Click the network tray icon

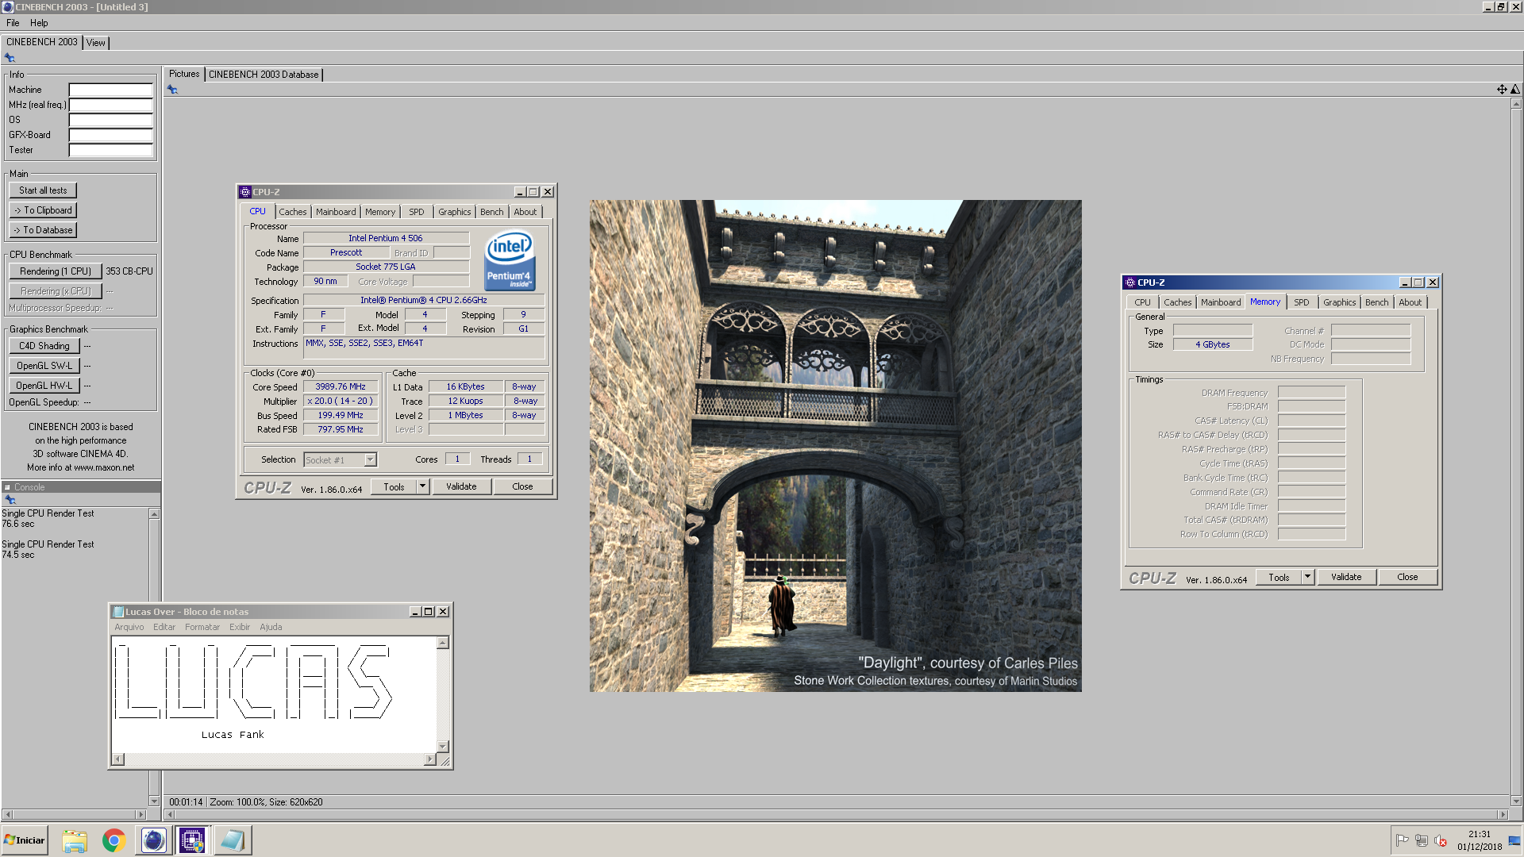point(1422,841)
